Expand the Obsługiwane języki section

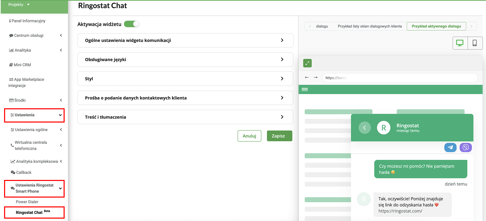185,59
